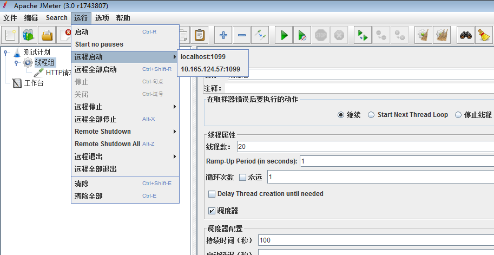Click the Remote stop all icon
Image resolution: width=494 pixels, height=255 pixels.
381,35
